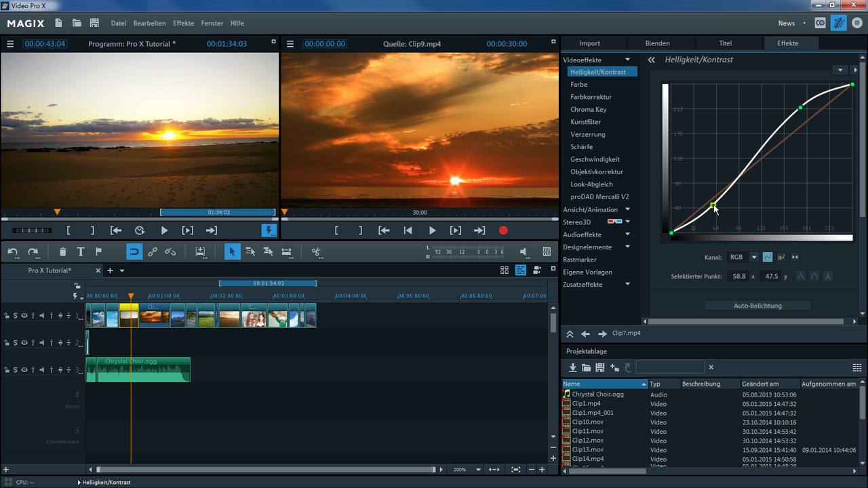Image resolution: width=868 pixels, height=488 pixels.
Task: Click the insert mode icon beside ungroup
Action: (x=200, y=251)
